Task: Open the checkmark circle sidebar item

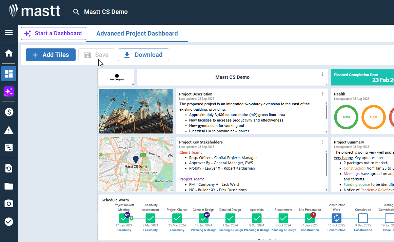Action: coord(8,222)
